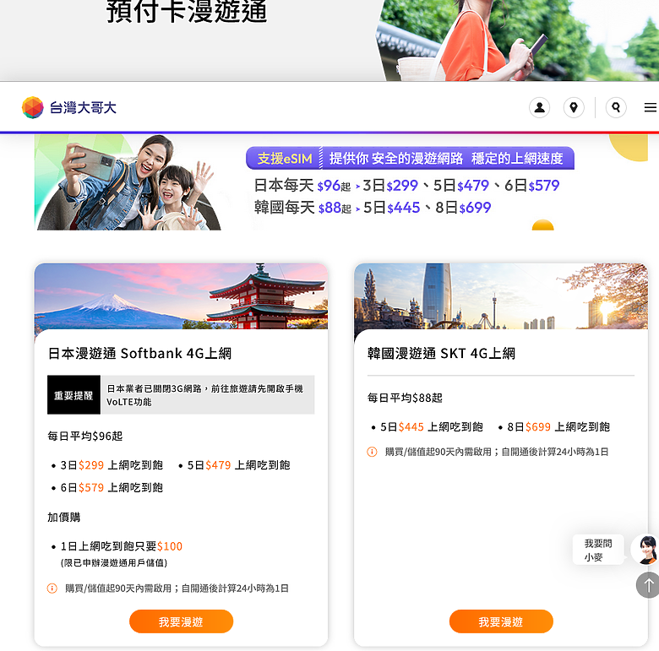The image size is (659, 651).
Task: Click the 加價購 label
Action: 64,517
